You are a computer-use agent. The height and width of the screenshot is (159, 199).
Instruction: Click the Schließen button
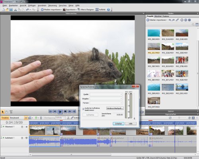[x=119, y=124]
